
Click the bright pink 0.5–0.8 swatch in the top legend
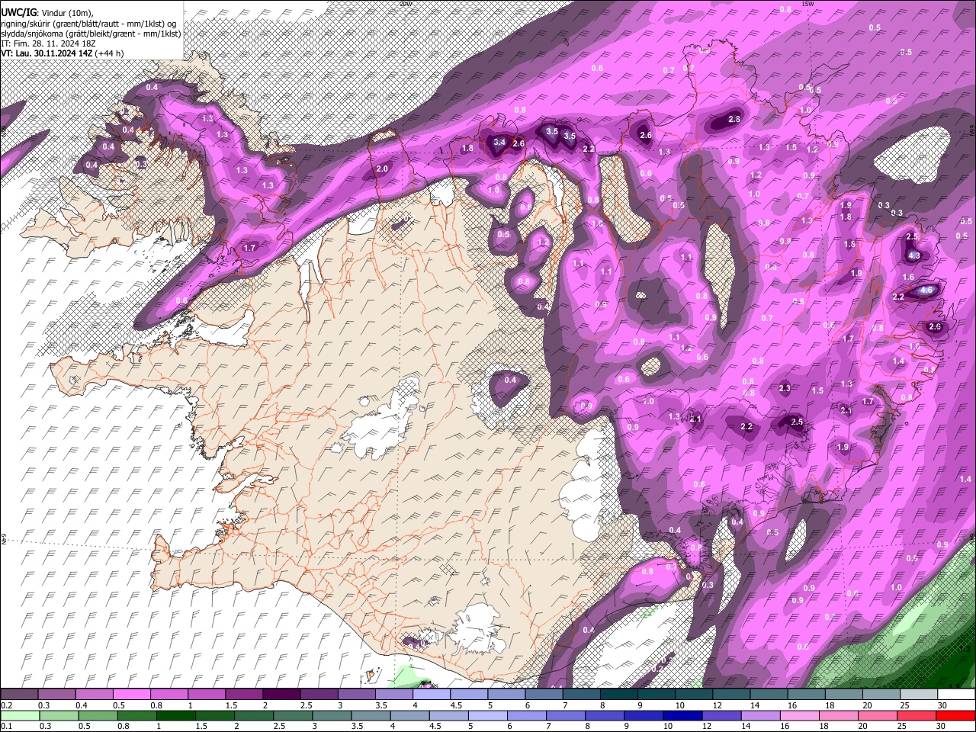point(131,694)
